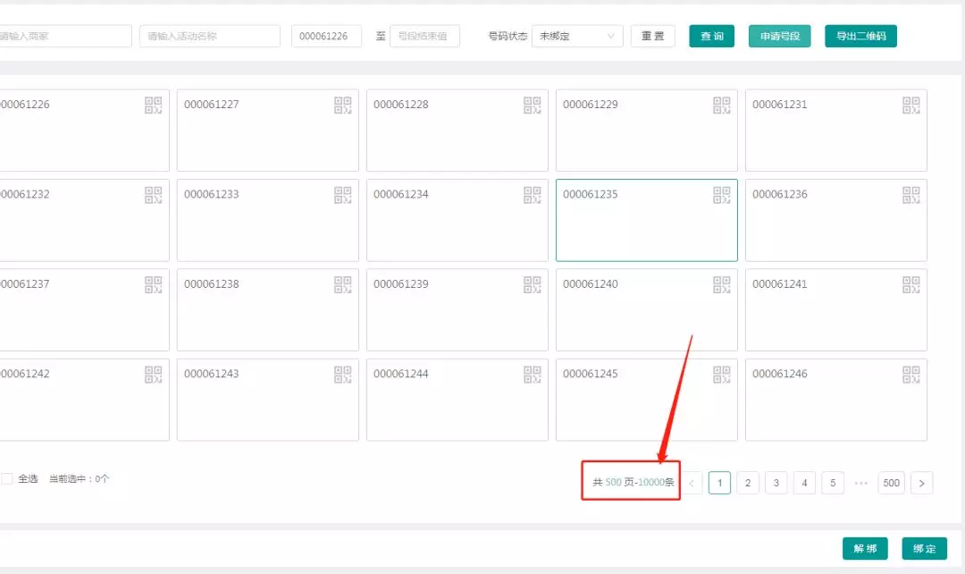Screen dimensions: 965x574
Task: Click QR icon on card 000061244
Action: click(x=533, y=375)
